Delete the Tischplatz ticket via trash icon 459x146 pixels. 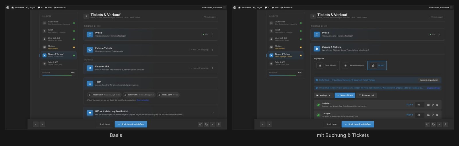(437, 115)
